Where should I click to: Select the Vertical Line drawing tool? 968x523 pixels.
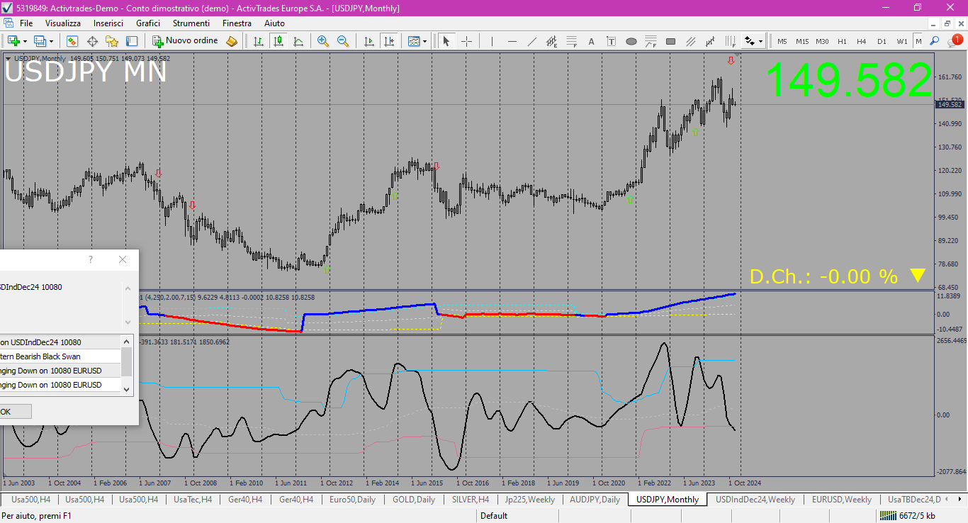click(492, 41)
